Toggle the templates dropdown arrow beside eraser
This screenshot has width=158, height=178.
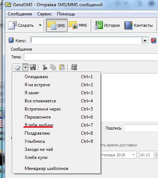pyautogui.click(x=25, y=67)
